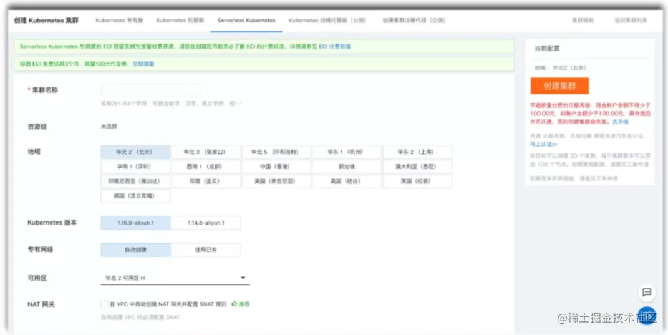Click the 当前配置 panel heading
This screenshot has width=668, height=335.
coord(548,49)
